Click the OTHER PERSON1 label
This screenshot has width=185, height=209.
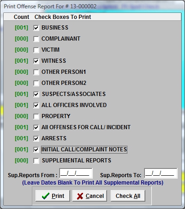pyautogui.click(x=64, y=72)
